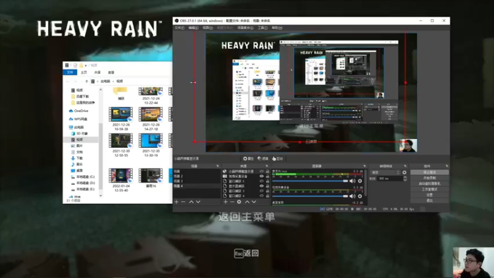Move the selected source down

254,202
